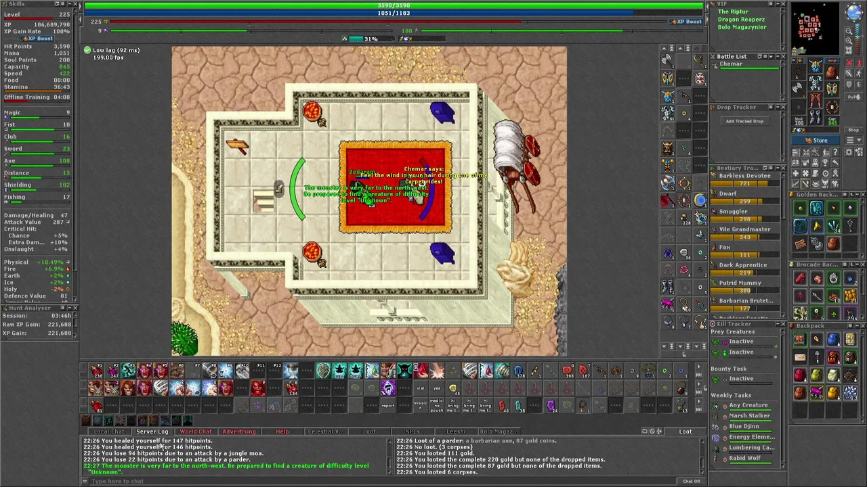867x487 pixels.
Task: Click the minimap compass rose
Action: 855,12
